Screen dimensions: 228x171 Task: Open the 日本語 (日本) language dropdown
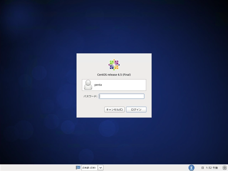[x=89, y=168]
